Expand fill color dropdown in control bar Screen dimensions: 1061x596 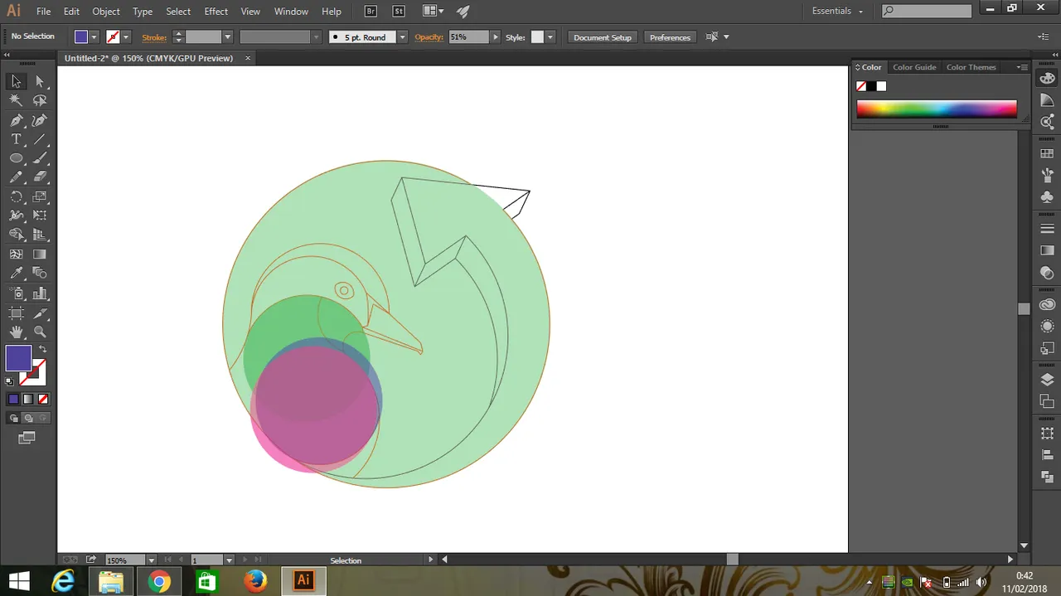94,37
